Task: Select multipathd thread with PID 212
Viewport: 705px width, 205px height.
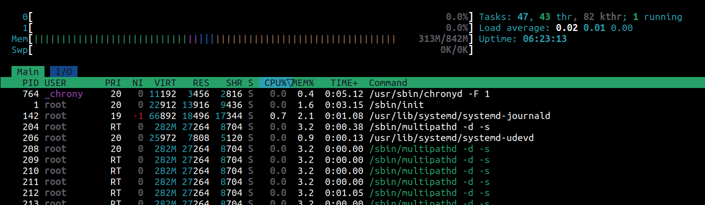Action: [352, 193]
